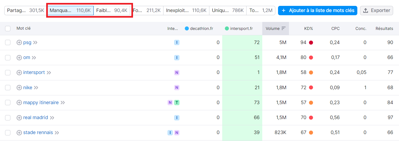Click the red KD% dot for psg
This screenshot has height=141, width=399.
(311, 42)
